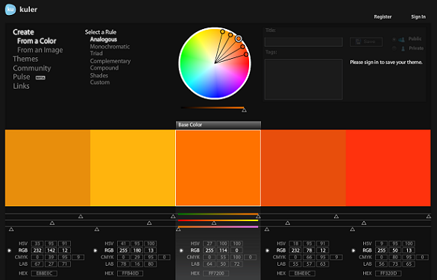
Task: Select the Base Color orange swatch
Action: click(x=218, y=168)
